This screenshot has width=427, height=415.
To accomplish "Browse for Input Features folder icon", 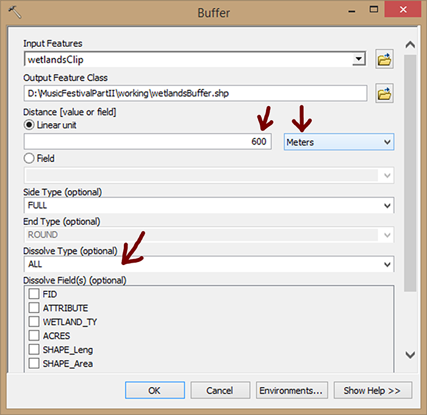I will pyautogui.click(x=384, y=59).
